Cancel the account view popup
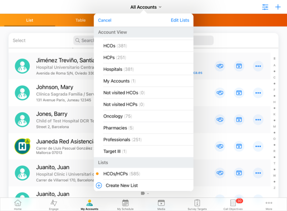This screenshot has width=287, height=211. coord(105,20)
